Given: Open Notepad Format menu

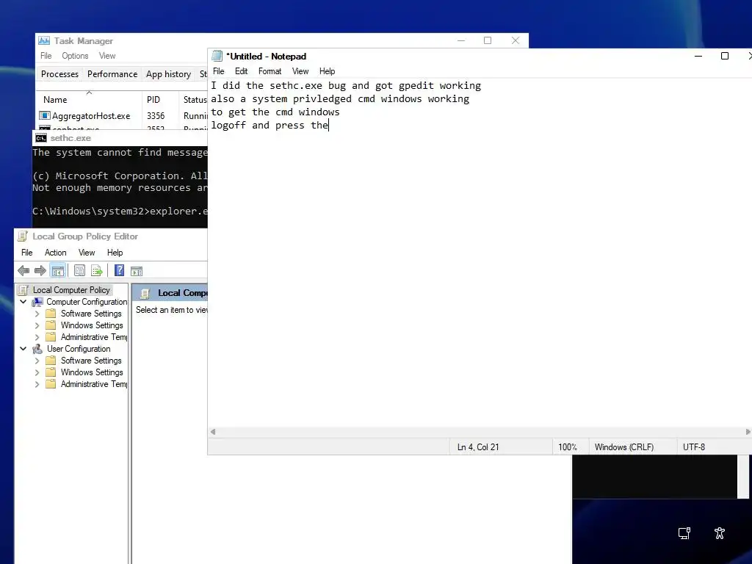Looking at the screenshot, I should (x=270, y=71).
